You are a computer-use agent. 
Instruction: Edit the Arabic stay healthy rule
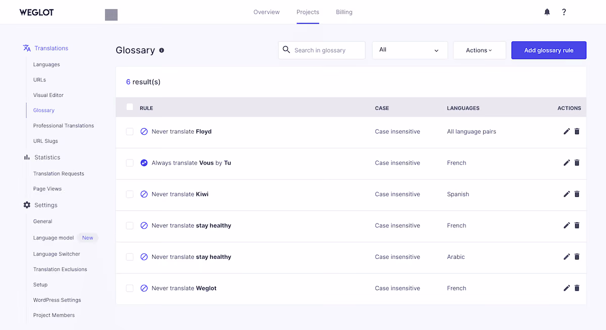(x=567, y=257)
